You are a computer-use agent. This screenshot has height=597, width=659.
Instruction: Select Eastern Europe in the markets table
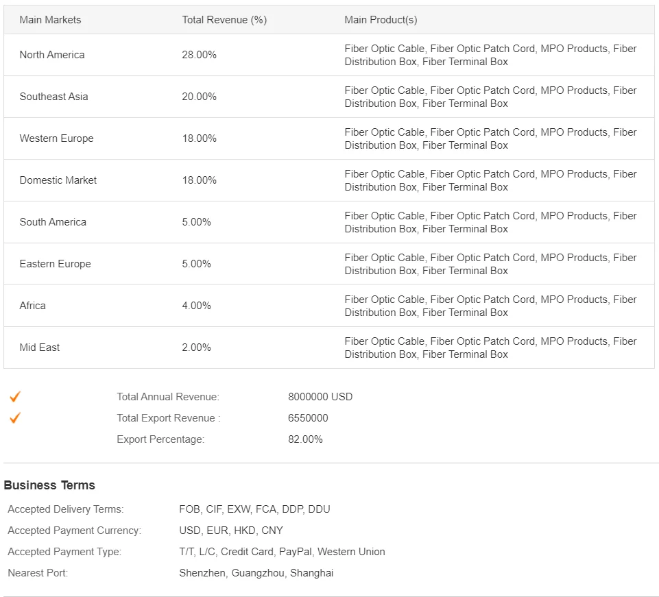55,264
